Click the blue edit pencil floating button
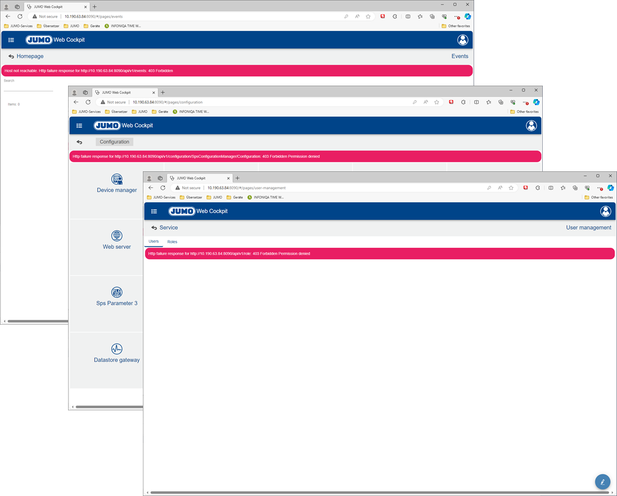Image resolution: width=617 pixels, height=496 pixels. 602,482
